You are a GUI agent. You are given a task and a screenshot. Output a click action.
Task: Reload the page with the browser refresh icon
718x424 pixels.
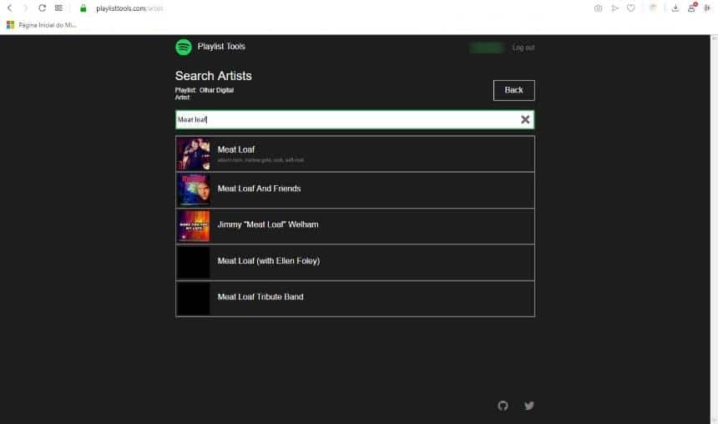pos(42,8)
